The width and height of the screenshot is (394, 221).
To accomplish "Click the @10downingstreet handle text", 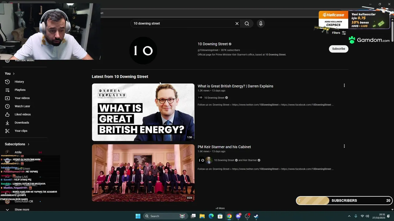I will [208, 50].
